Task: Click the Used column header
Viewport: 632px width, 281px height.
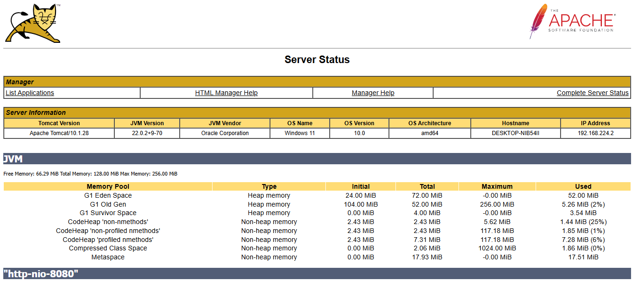Action: point(583,186)
